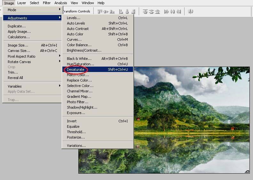Open Calculations... dialog
This screenshot has width=253, height=180.
click(x=32, y=37)
